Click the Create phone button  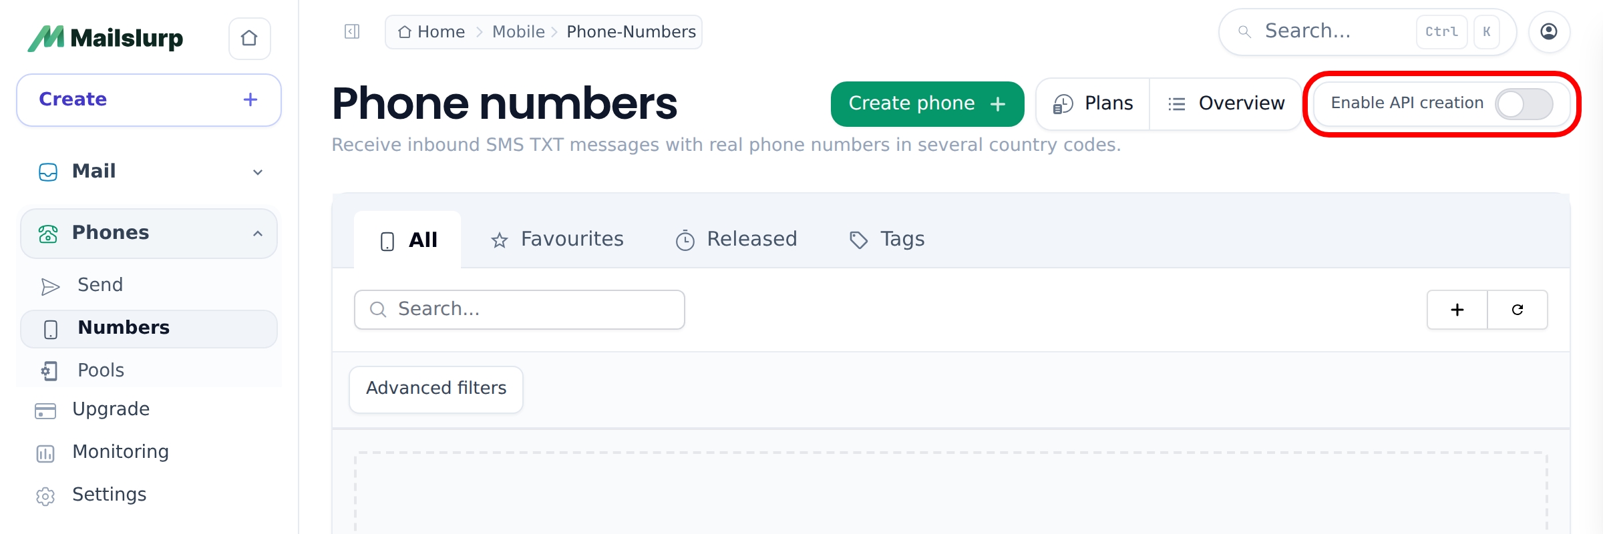(x=927, y=104)
